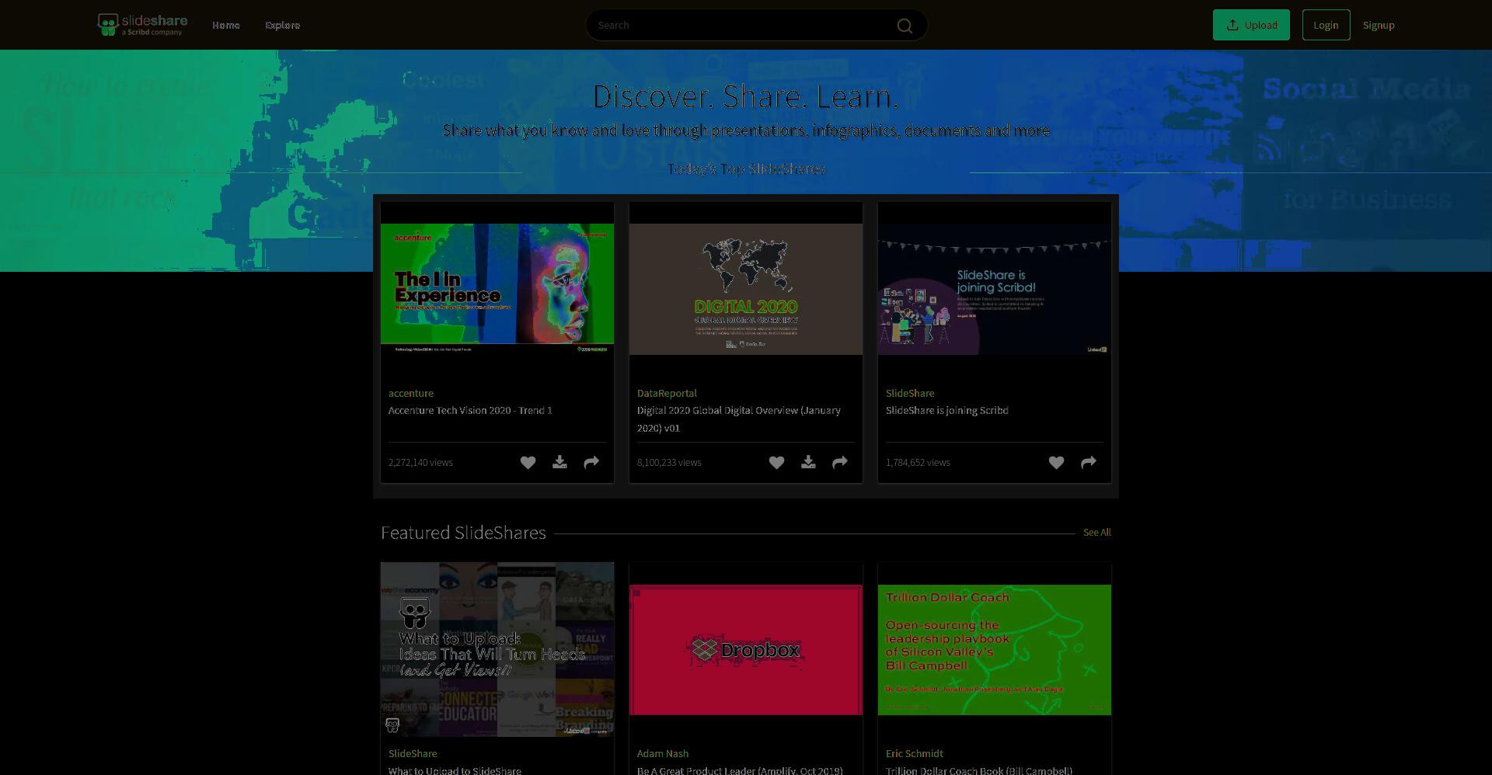Open SlideShare is joining Scribd title

coord(946,411)
